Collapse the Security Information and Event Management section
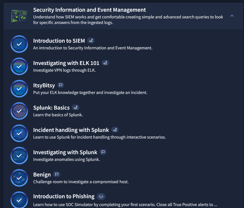This screenshot has height=208, width=244. [x=232, y=16]
